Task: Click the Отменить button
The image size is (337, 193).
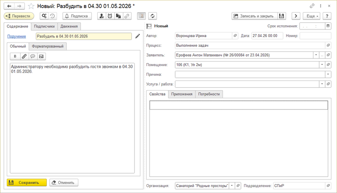Action: point(64,182)
